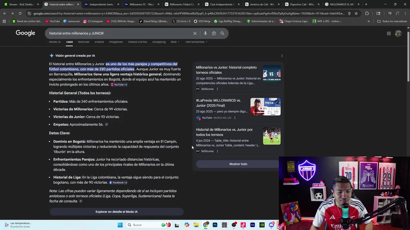Select the 'Imágenes' search tab
Image resolution: width=410 pixels, height=230 pixels.
tap(116, 42)
